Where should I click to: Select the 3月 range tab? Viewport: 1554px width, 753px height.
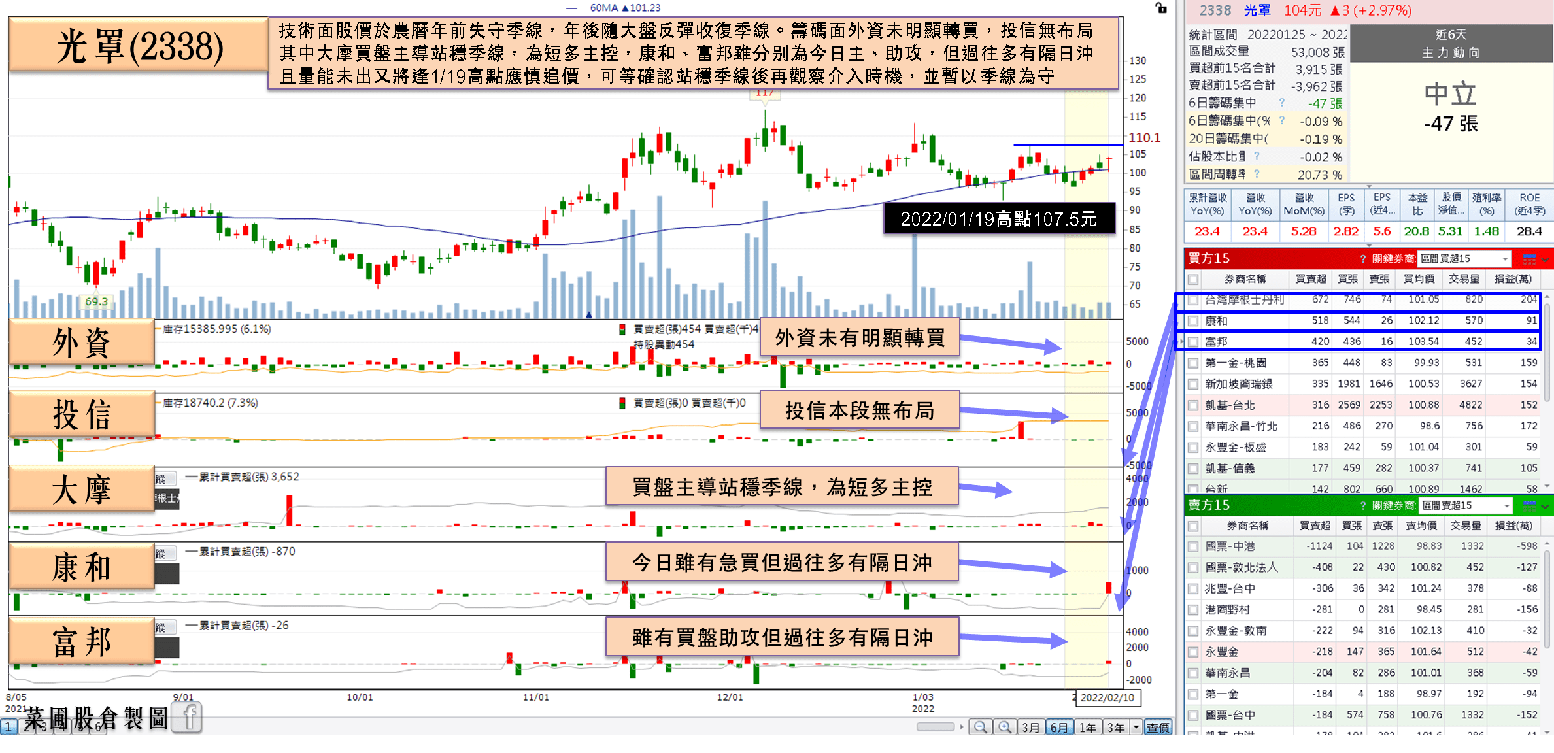(1030, 727)
